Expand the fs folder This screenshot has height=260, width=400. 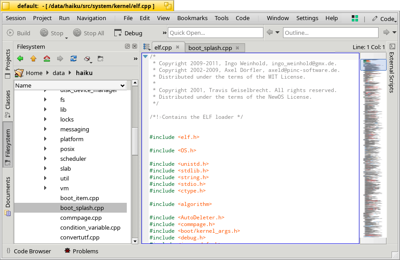[45, 99]
